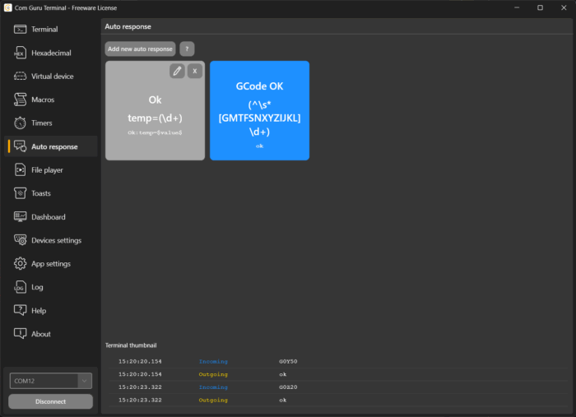Image resolution: width=576 pixels, height=417 pixels.
Task: Open the Log page from sidebar
Action: 37,288
